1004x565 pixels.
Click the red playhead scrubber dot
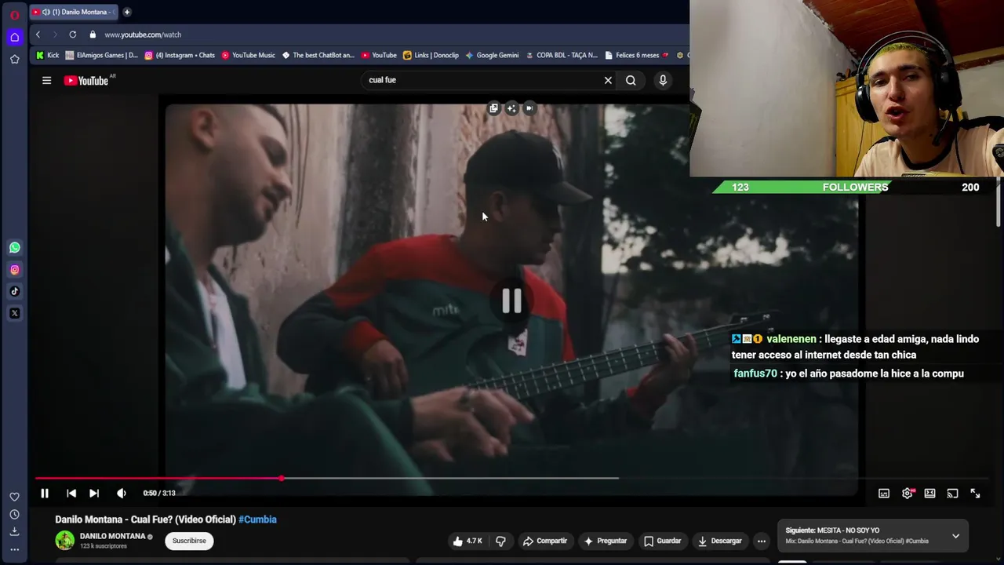click(x=281, y=478)
